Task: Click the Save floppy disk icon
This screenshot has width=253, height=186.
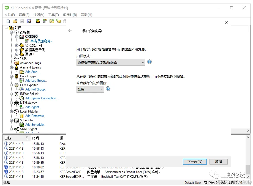Action: [22, 21]
